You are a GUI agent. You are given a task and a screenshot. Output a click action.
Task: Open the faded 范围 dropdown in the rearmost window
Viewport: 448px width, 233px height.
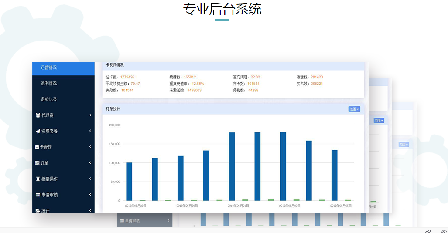coord(404,145)
